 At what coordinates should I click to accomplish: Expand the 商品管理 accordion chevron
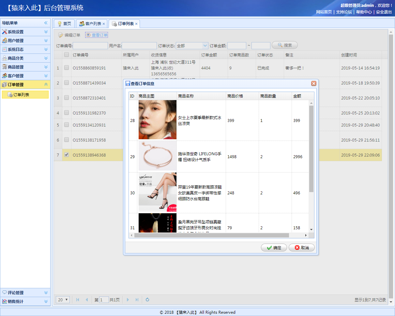(46, 67)
